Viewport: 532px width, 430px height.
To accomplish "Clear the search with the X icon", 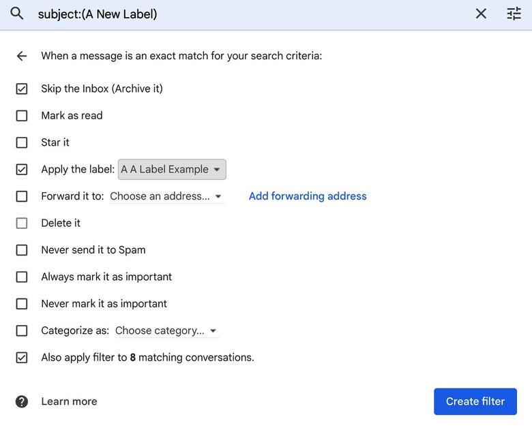I will click(x=481, y=14).
